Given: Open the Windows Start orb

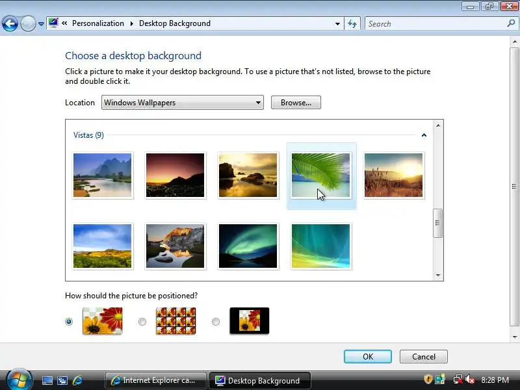Looking at the screenshot, I should [x=19, y=380].
